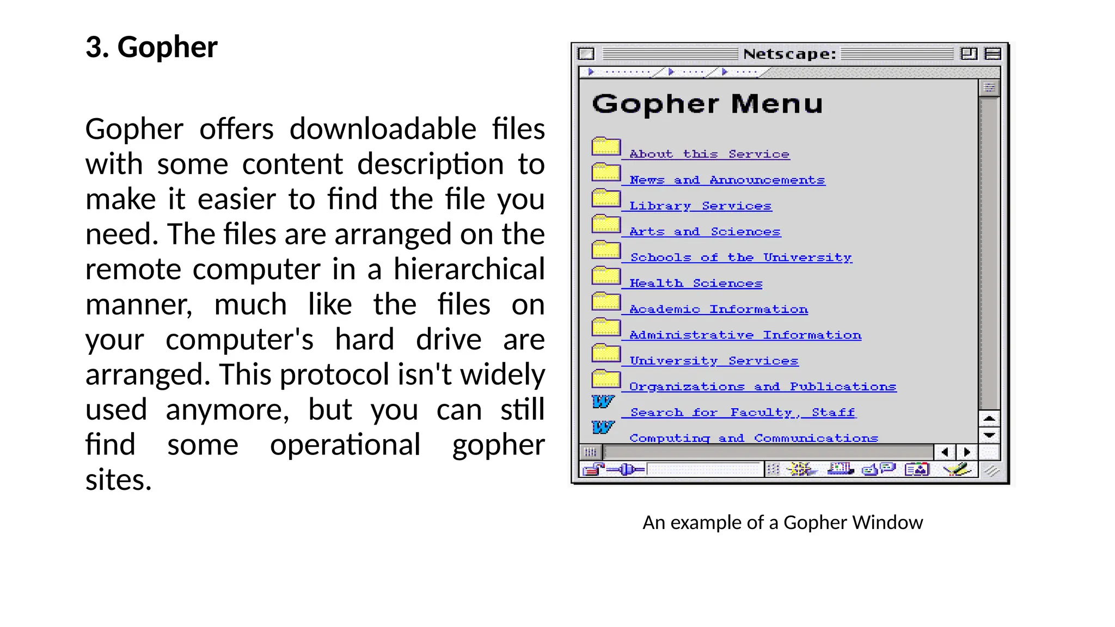Open the Organizations and Publications link
Image resolution: width=1115 pixels, height=627 pixels.
coord(763,386)
